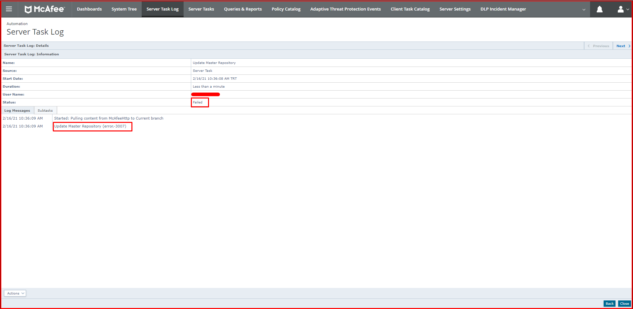The height and width of the screenshot is (309, 633).
Task: Open System Tree
Action: 124,9
